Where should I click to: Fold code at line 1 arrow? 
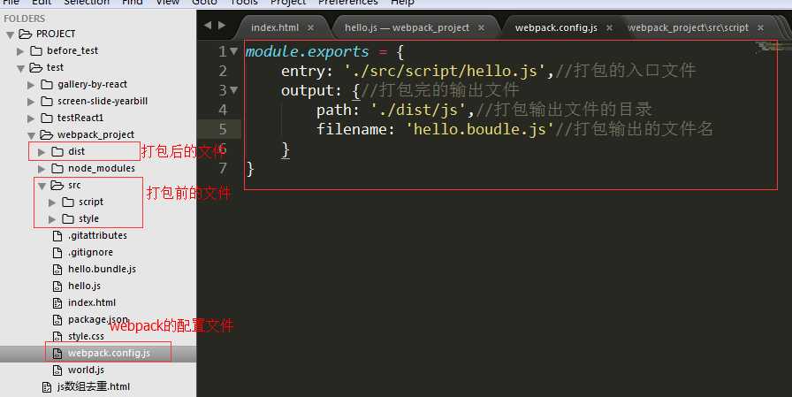(x=233, y=51)
